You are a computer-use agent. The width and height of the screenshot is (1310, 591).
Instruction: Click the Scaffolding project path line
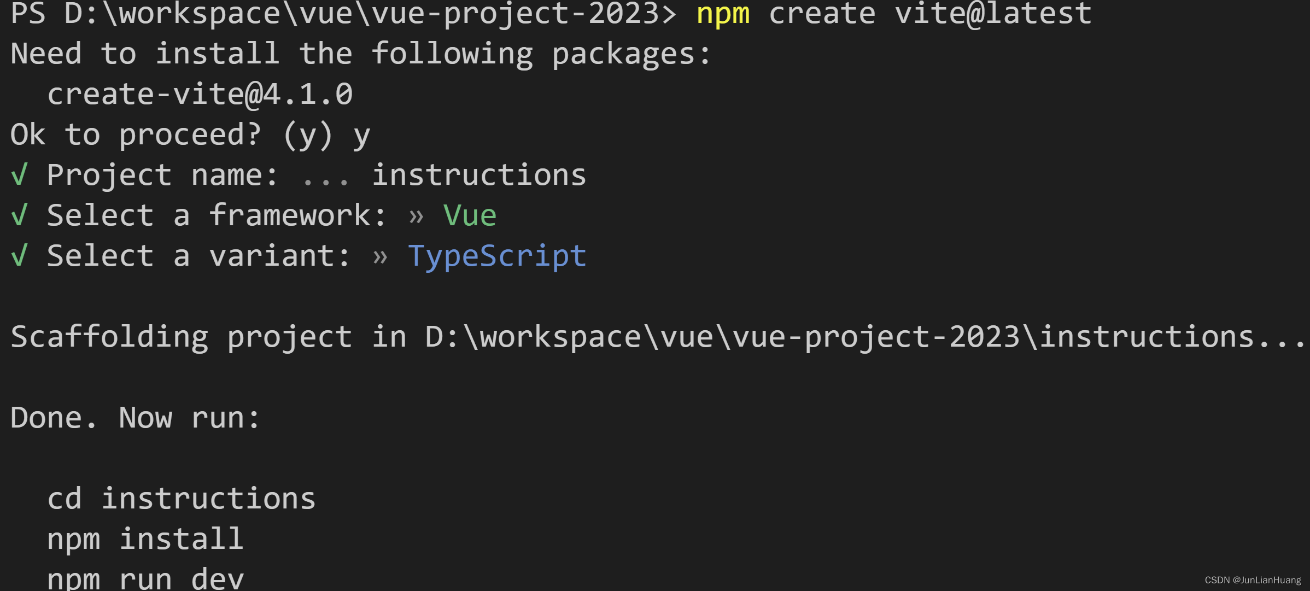(x=658, y=337)
